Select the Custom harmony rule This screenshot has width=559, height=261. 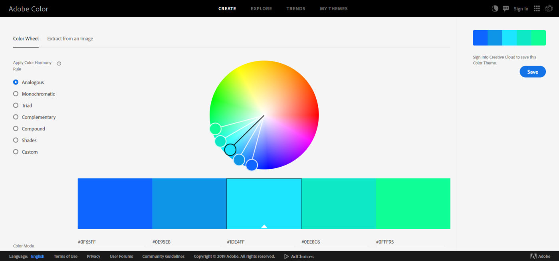tap(16, 152)
